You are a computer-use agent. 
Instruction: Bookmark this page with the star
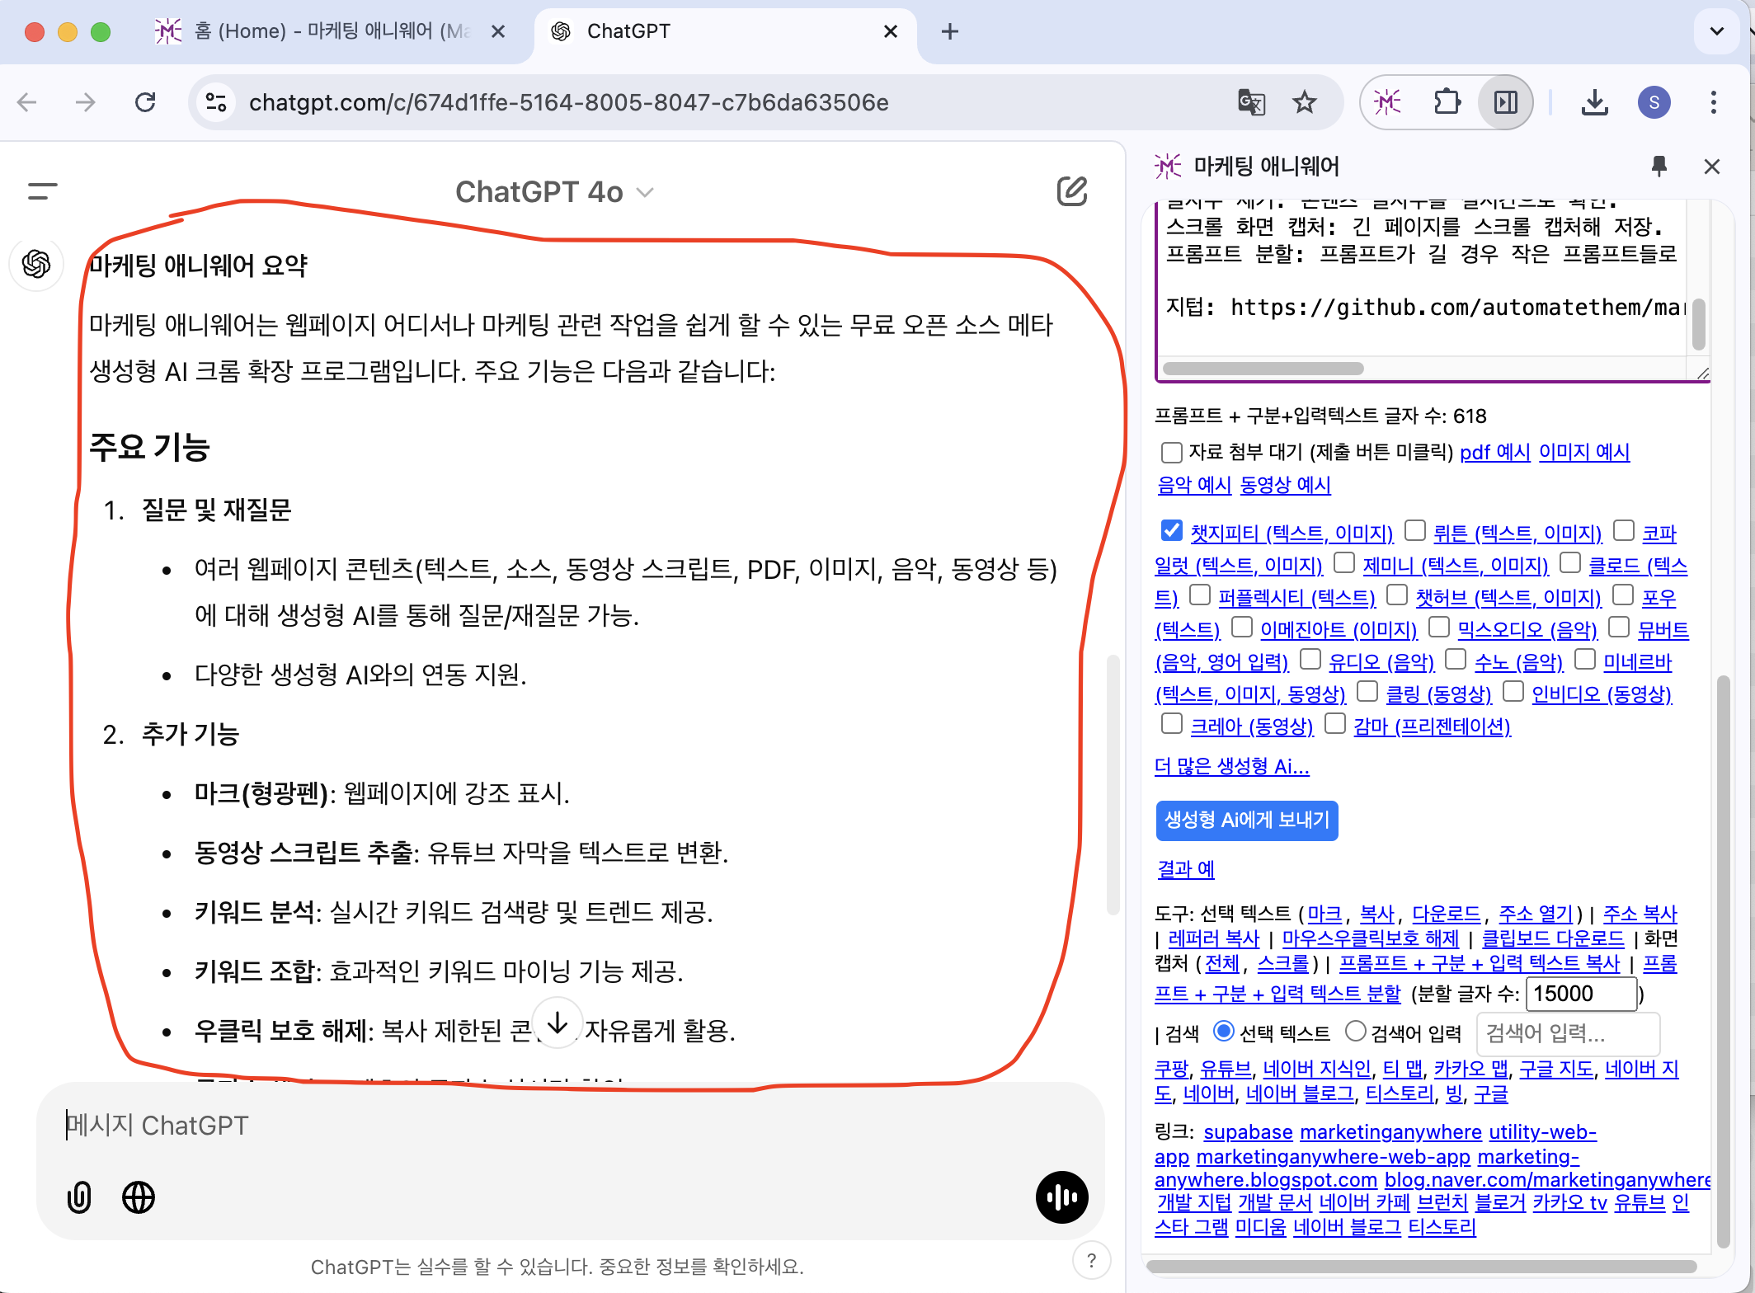coord(1305,102)
